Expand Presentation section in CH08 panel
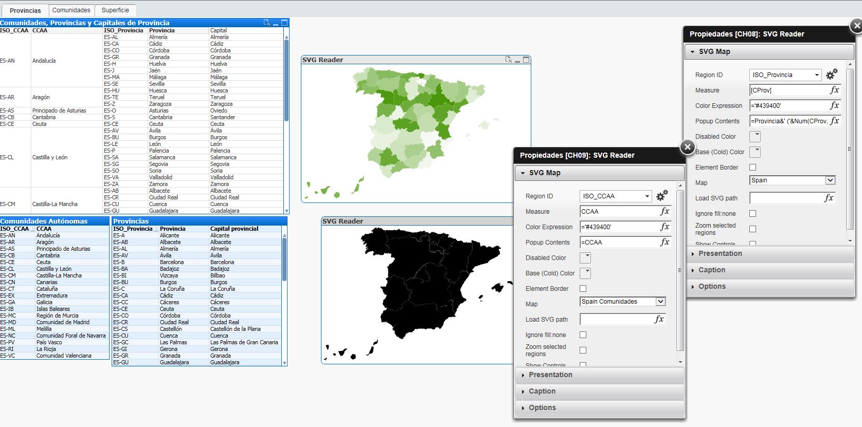Viewport: 862px width, 427px height. tap(770, 253)
